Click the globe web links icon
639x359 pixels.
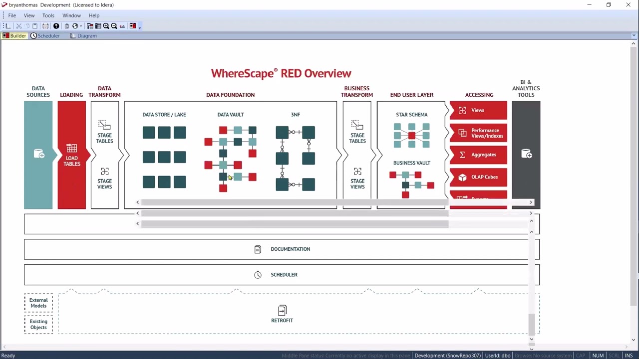(x=75, y=26)
